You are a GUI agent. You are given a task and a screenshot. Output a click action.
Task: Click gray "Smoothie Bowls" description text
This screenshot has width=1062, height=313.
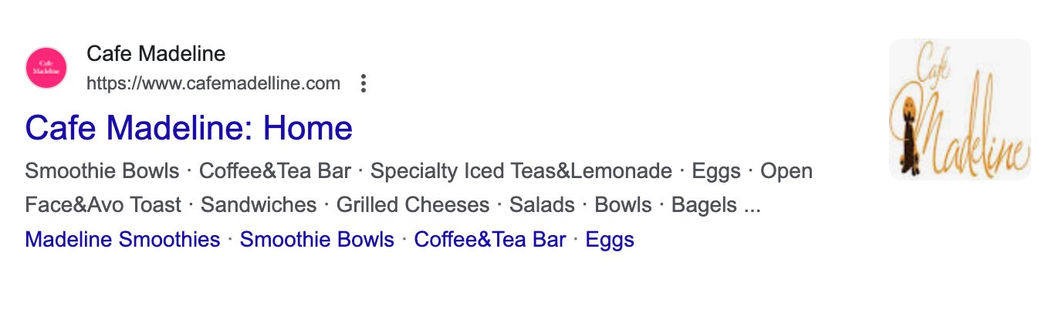pyautogui.click(x=102, y=171)
